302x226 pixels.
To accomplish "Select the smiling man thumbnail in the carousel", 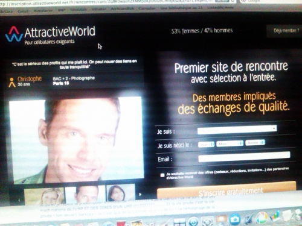I will [x=85, y=194].
